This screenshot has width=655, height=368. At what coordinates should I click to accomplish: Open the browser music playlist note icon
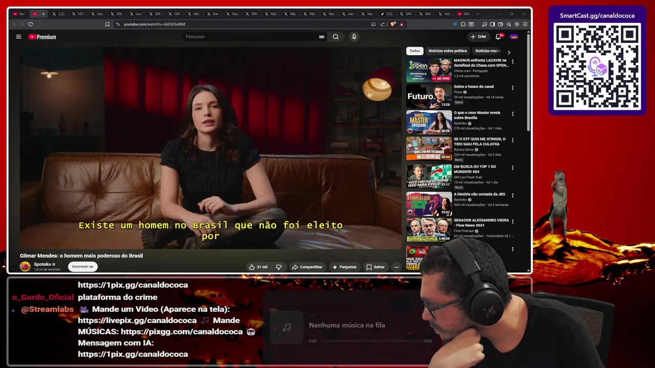click(x=484, y=24)
